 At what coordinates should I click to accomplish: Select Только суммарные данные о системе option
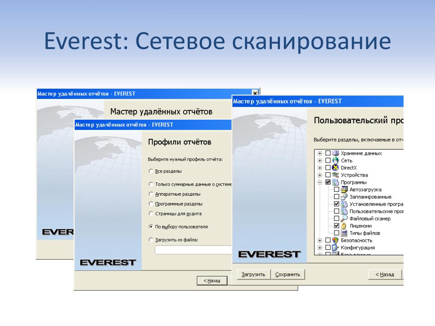pyautogui.click(x=151, y=184)
